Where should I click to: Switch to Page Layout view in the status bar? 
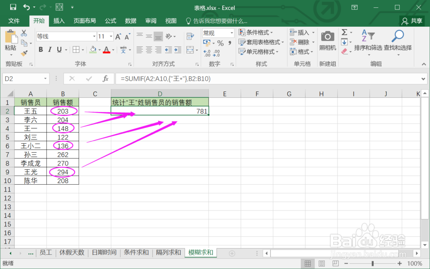pyautogui.click(x=321, y=263)
